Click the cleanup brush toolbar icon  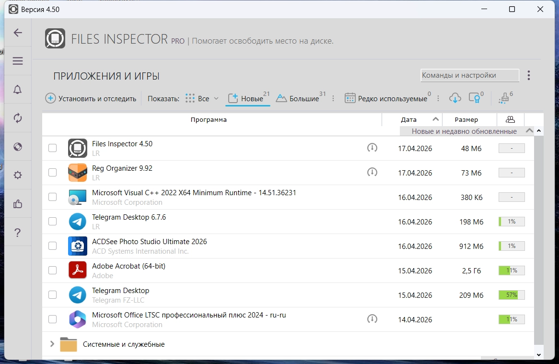[504, 98]
